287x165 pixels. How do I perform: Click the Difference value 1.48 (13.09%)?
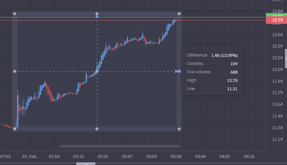pos(224,55)
